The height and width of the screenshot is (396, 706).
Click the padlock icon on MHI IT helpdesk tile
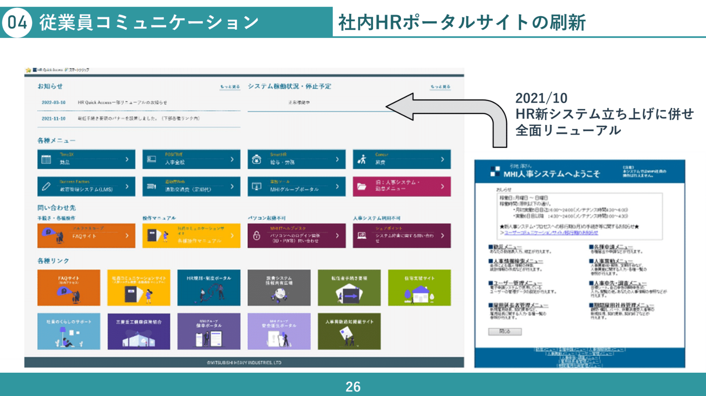[257, 236]
